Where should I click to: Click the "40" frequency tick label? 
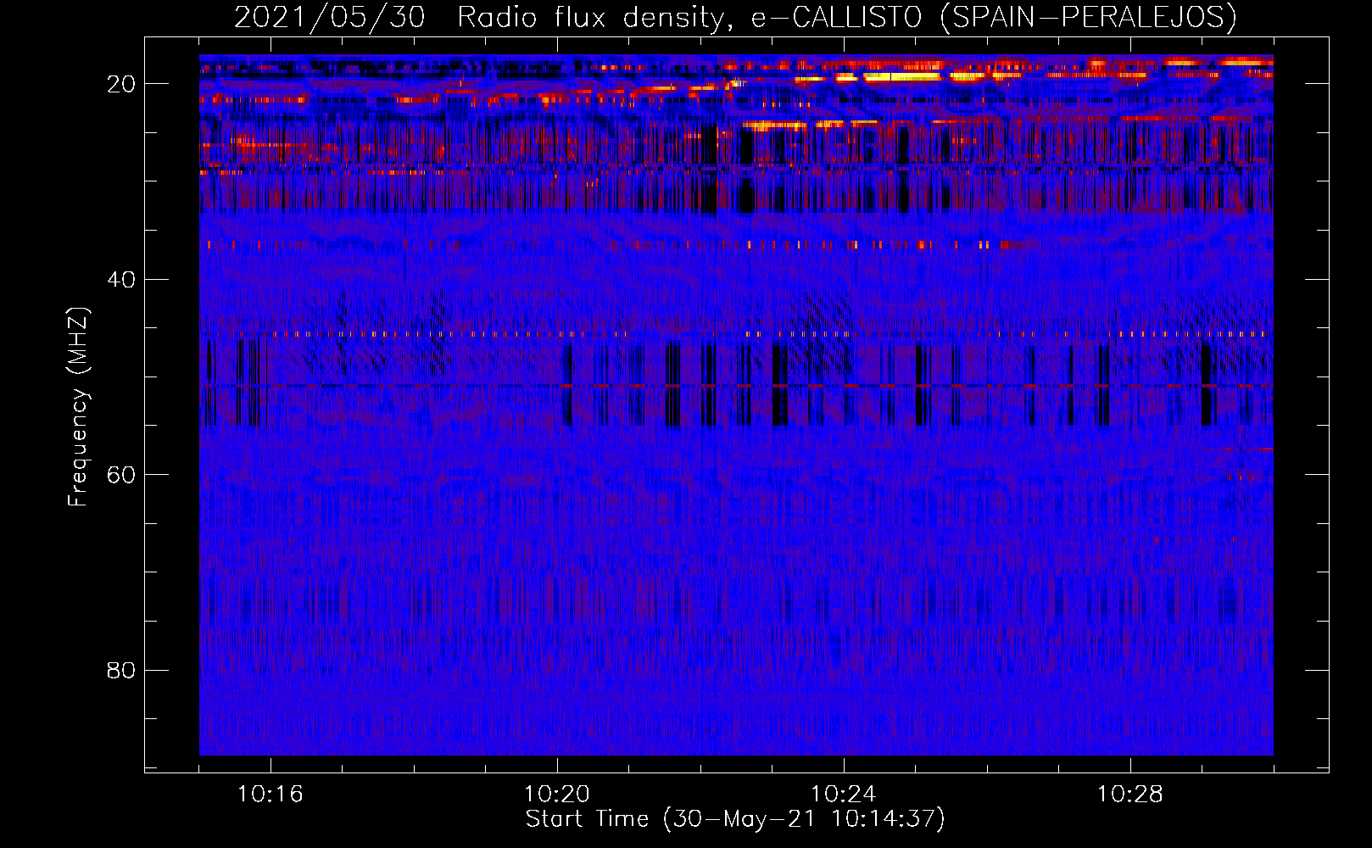click(x=121, y=280)
